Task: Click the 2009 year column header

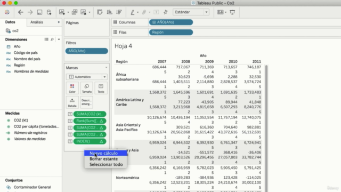Action: coord(209,62)
